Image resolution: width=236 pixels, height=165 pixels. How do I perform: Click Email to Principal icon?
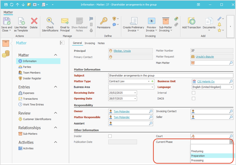click(x=65, y=21)
